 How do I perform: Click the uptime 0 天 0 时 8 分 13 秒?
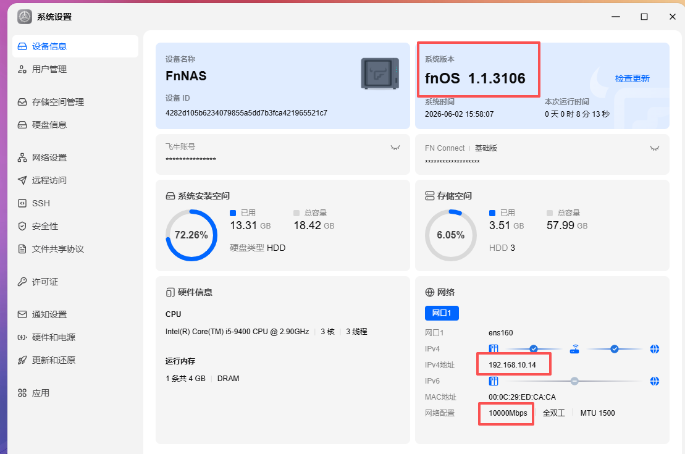[577, 114]
